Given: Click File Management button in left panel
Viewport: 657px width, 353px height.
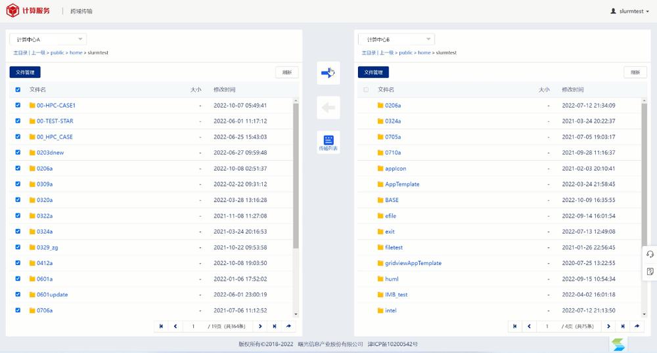Looking at the screenshot, I should click(x=25, y=72).
